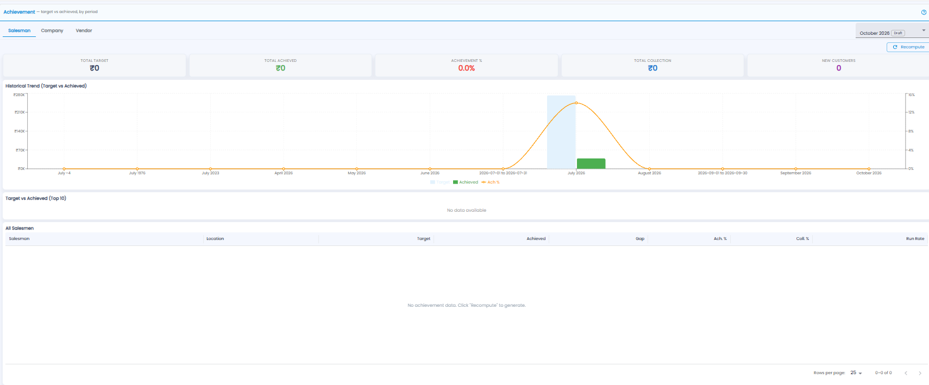This screenshot has width=929, height=385.
Task: Sort by the Location column header
Action: pyautogui.click(x=215, y=239)
